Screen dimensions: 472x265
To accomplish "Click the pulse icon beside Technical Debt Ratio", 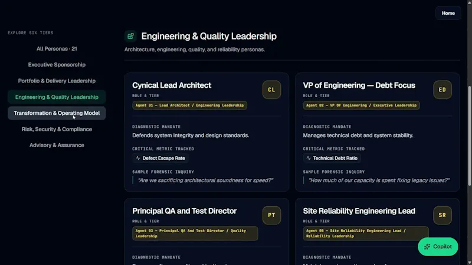I will pyautogui.click(x=309, y=158).
